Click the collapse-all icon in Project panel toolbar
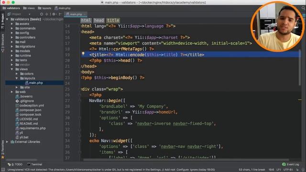The height and width of the screenshot is (172, 306). [47, 14]
